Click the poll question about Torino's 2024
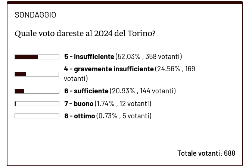 pos(85,34)
